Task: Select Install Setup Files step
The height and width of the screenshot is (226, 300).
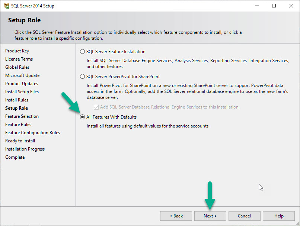Action: tap(22, 92)
